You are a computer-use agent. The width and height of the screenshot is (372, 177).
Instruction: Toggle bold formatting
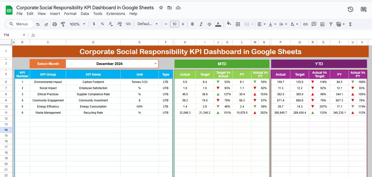click(192, 24)
